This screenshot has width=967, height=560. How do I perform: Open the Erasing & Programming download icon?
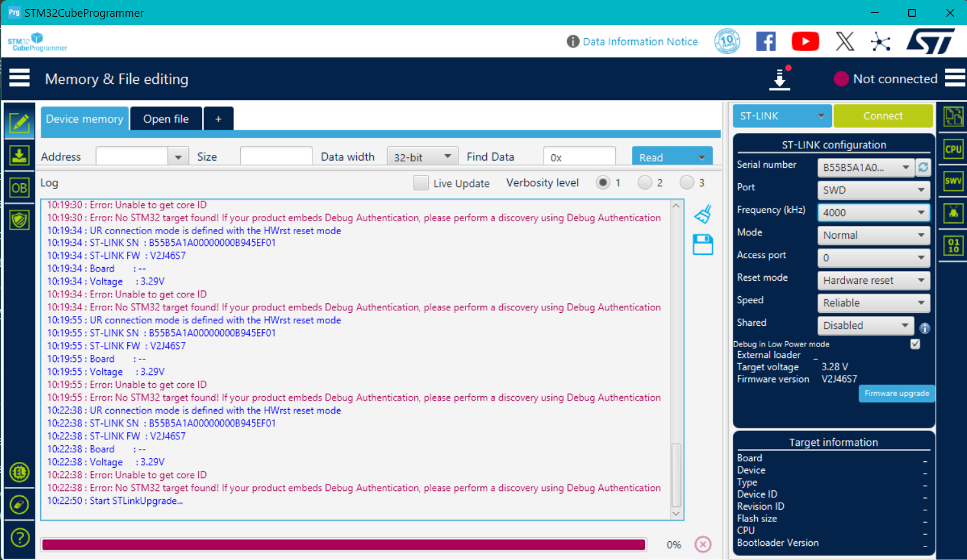(19, 155)
